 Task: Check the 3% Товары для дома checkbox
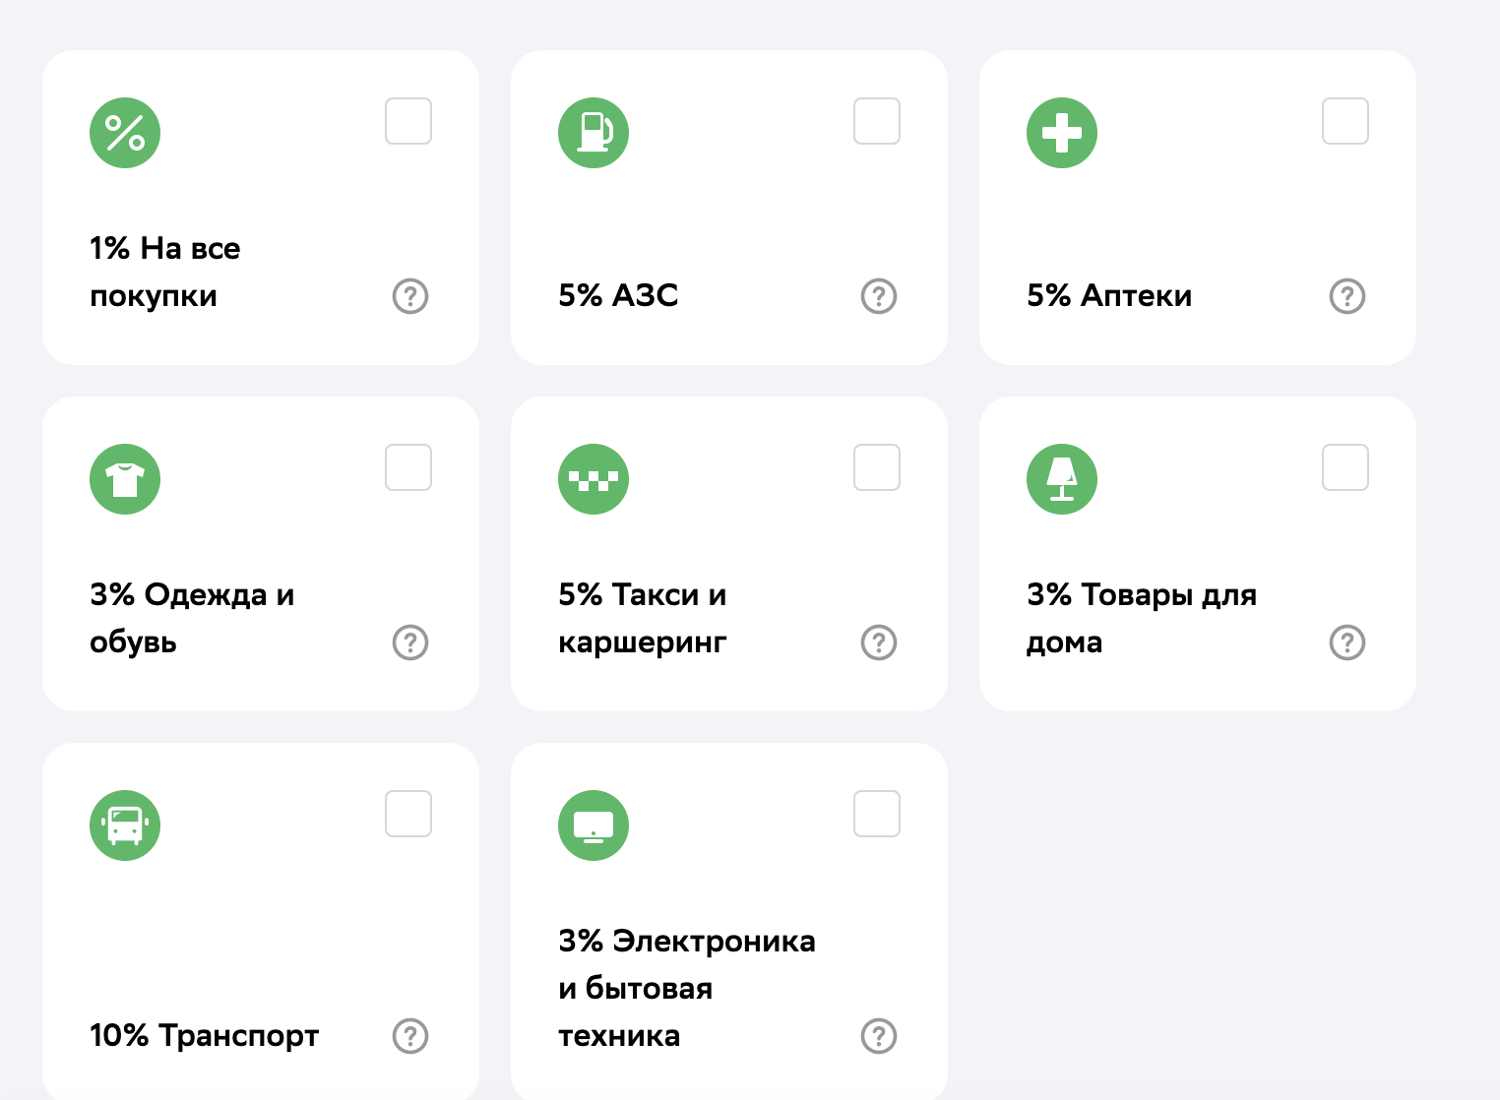(x=1345, y=467)
